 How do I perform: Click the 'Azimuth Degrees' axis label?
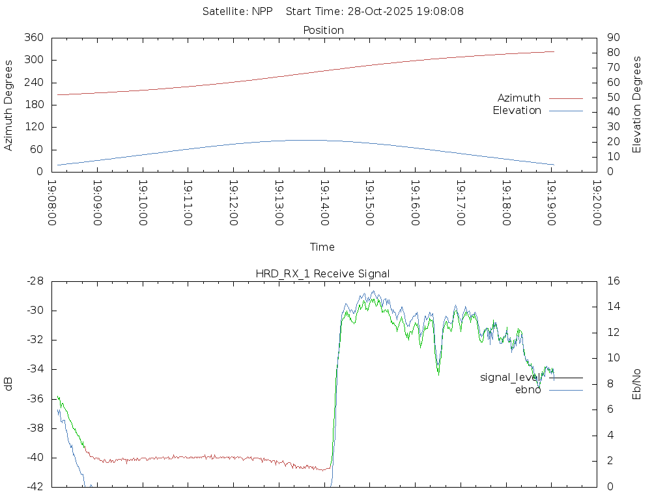[x=9, y=105]
